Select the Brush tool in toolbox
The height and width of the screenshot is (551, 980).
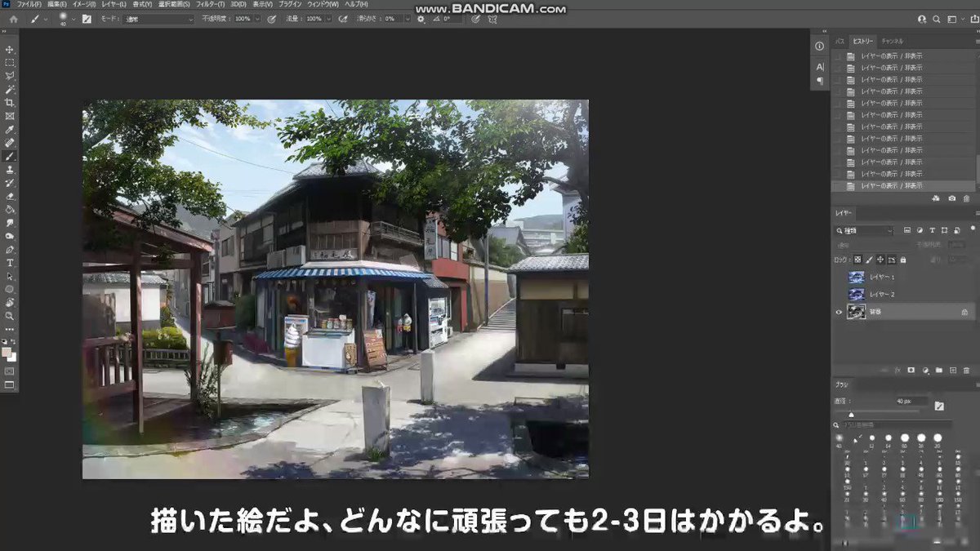point(10,156)
